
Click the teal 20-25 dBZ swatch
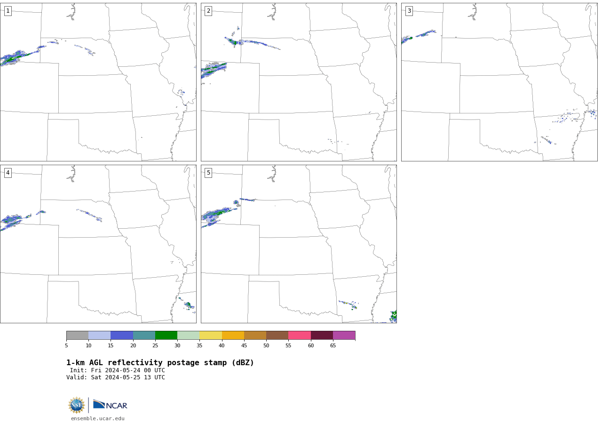pos(144,335)
